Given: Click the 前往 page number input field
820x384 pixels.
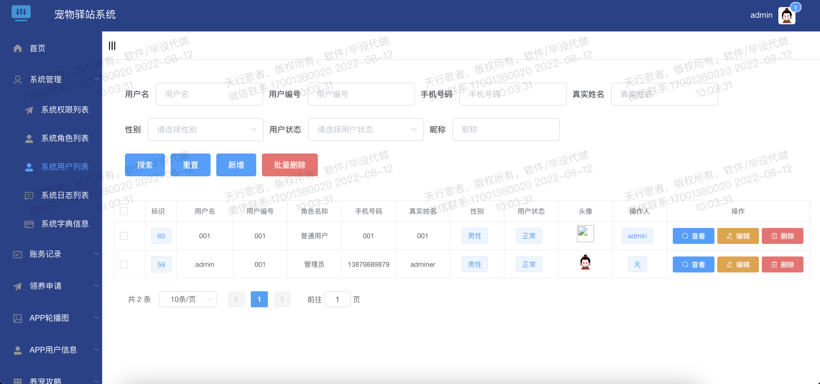Looking at the screenshot, I should click(338, 299).
